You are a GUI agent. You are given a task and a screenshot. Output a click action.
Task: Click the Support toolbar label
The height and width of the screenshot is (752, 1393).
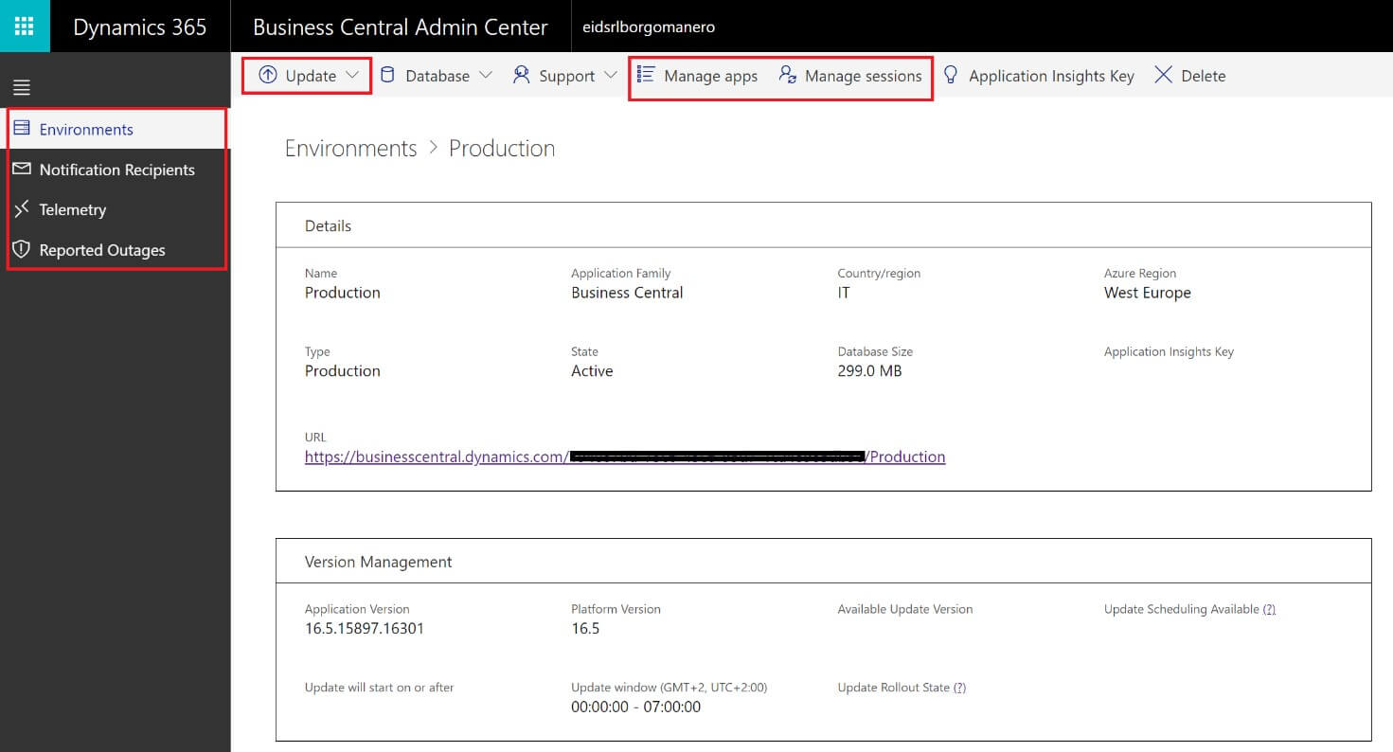(x=567, y=77)
